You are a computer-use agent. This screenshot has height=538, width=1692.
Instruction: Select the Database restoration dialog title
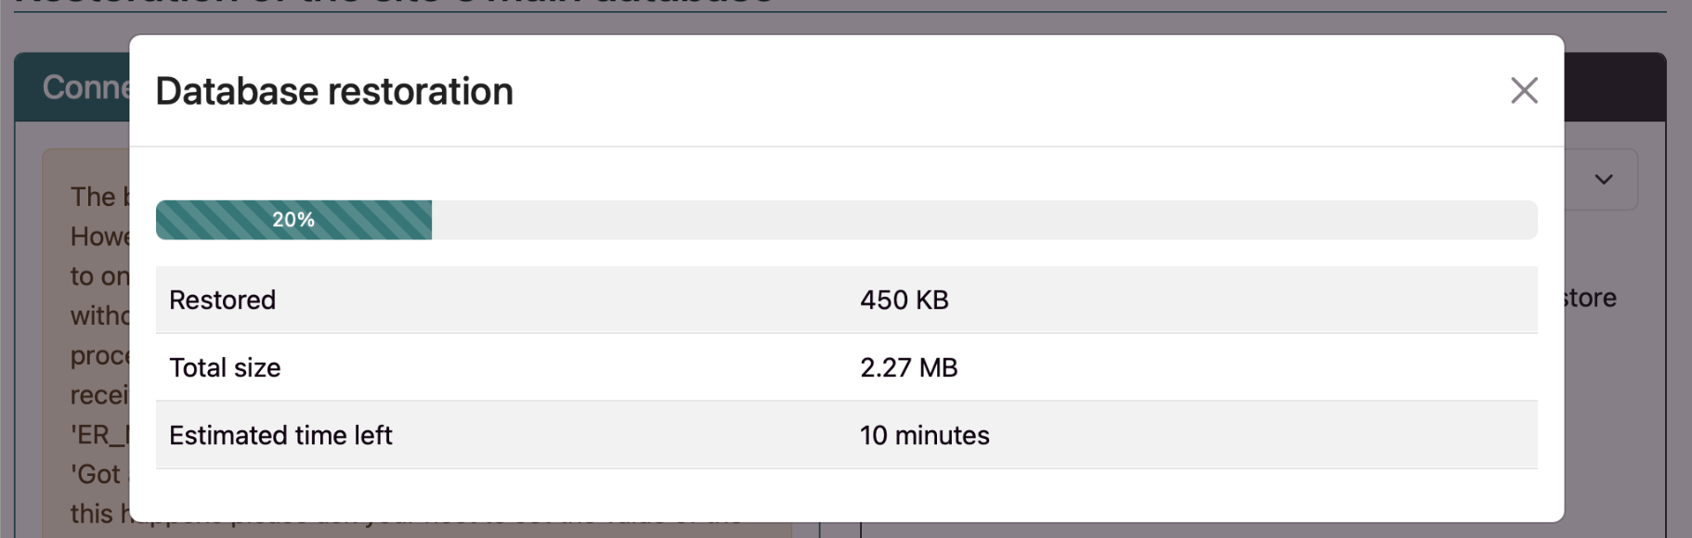click(x=334, y=91)
